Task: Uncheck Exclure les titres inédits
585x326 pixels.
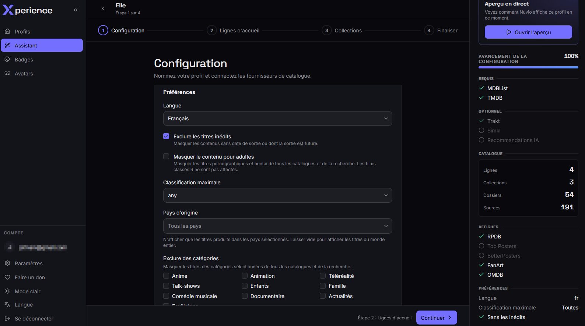Action: [166, 136]
